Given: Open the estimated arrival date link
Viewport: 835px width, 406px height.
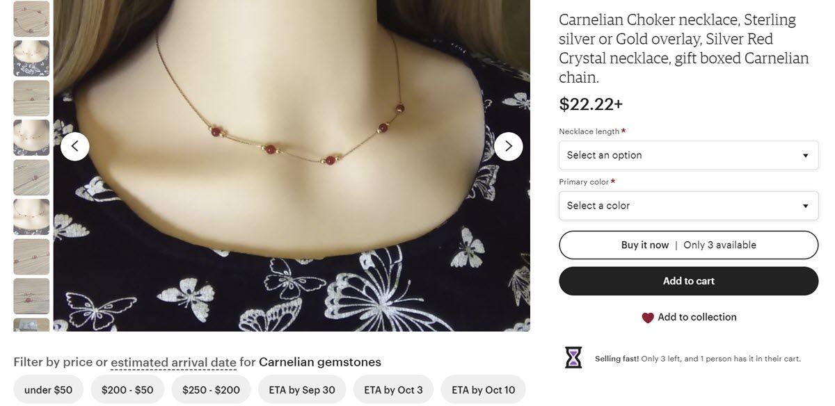Looking at the screenshot, I should click(x=173, y=362).
